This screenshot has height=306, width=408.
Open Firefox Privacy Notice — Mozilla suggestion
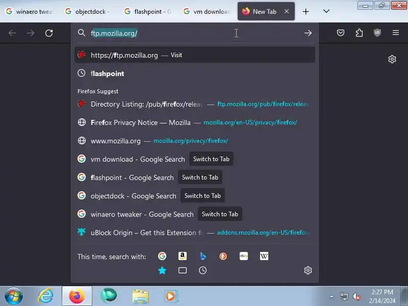[195, 122]
